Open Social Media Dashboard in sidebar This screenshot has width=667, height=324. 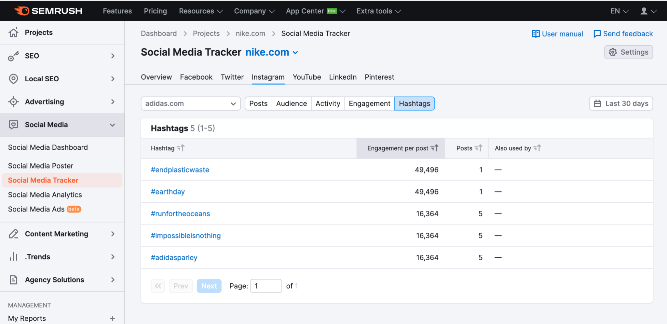point(48,148)
